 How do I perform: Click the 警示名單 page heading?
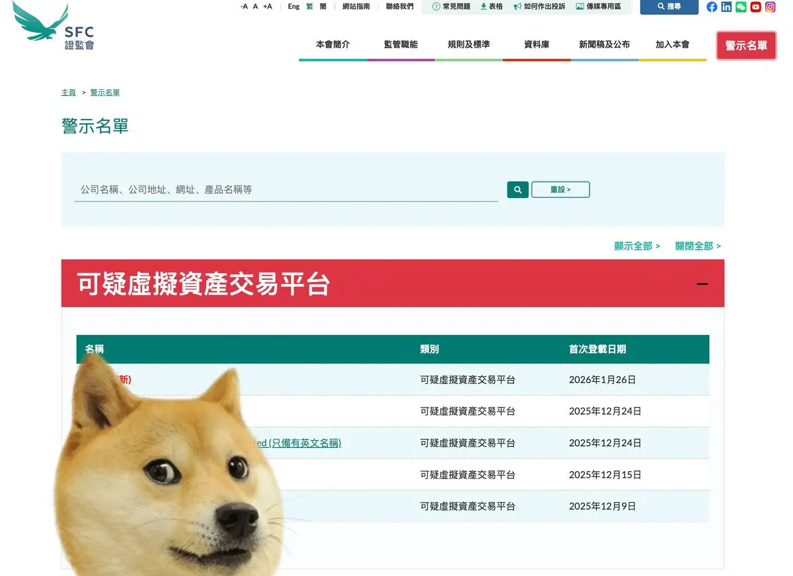tap(95, 126)
